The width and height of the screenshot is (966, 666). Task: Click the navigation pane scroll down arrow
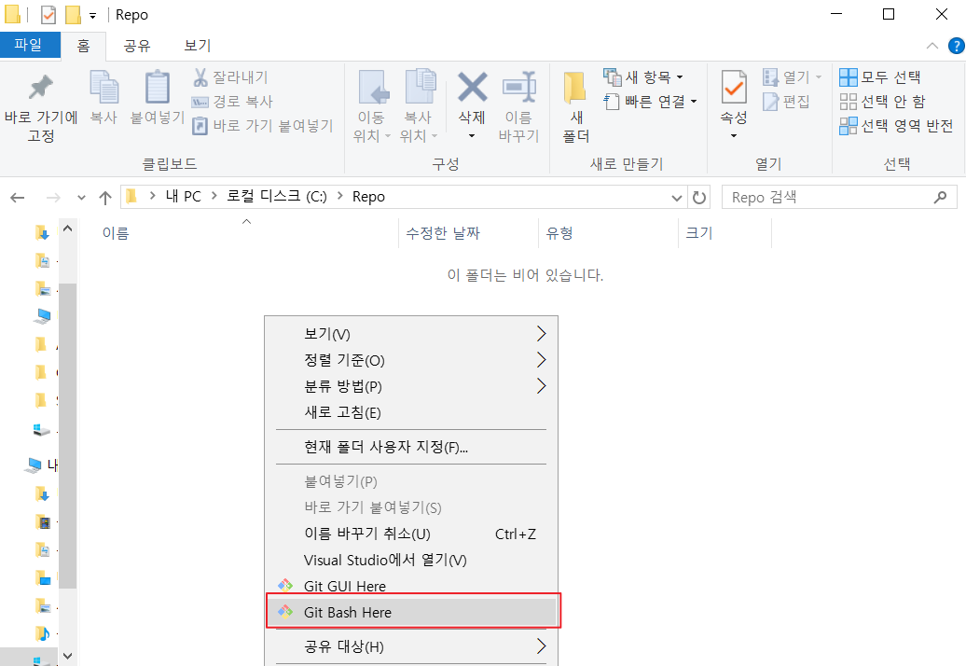point(68,656)
